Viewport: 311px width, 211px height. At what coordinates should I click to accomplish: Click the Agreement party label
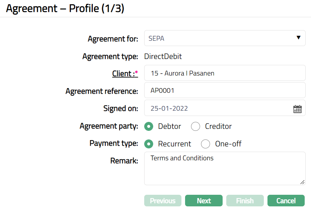tap(109, 126)
